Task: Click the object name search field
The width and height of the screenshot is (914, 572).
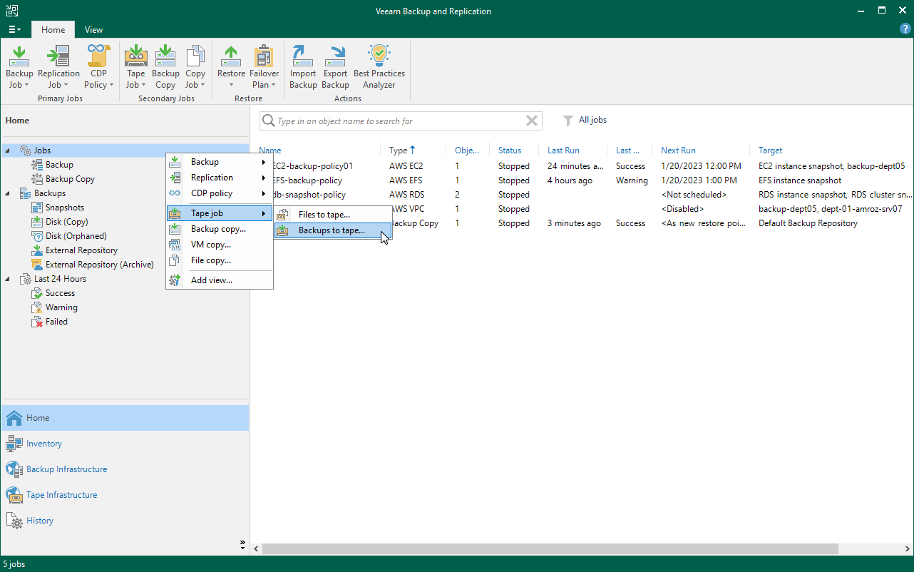Action: pyautogui.click(x=400, y=121)
